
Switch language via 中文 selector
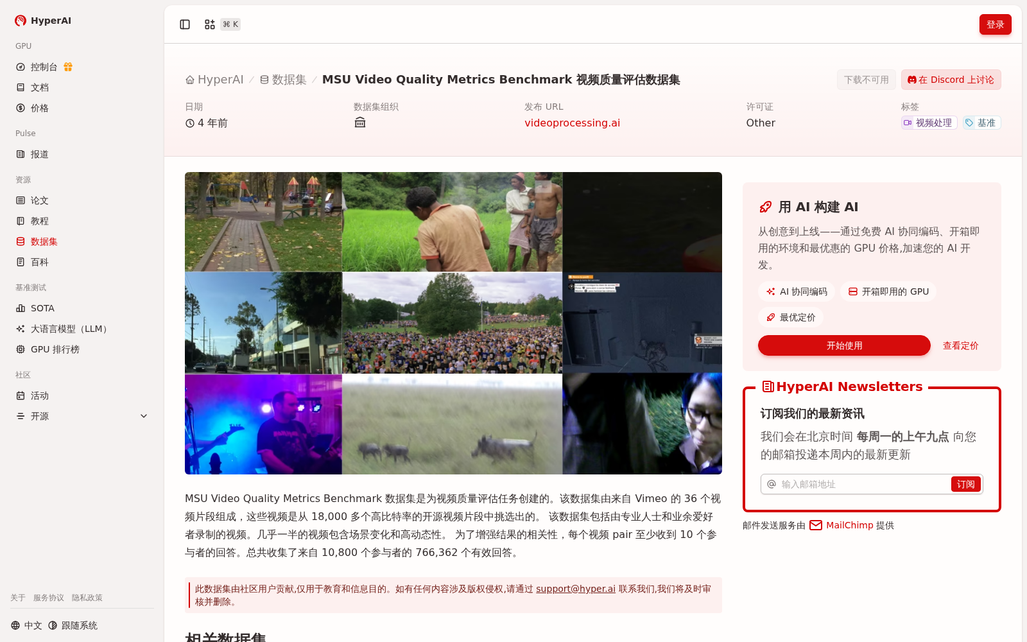point(26,625)
